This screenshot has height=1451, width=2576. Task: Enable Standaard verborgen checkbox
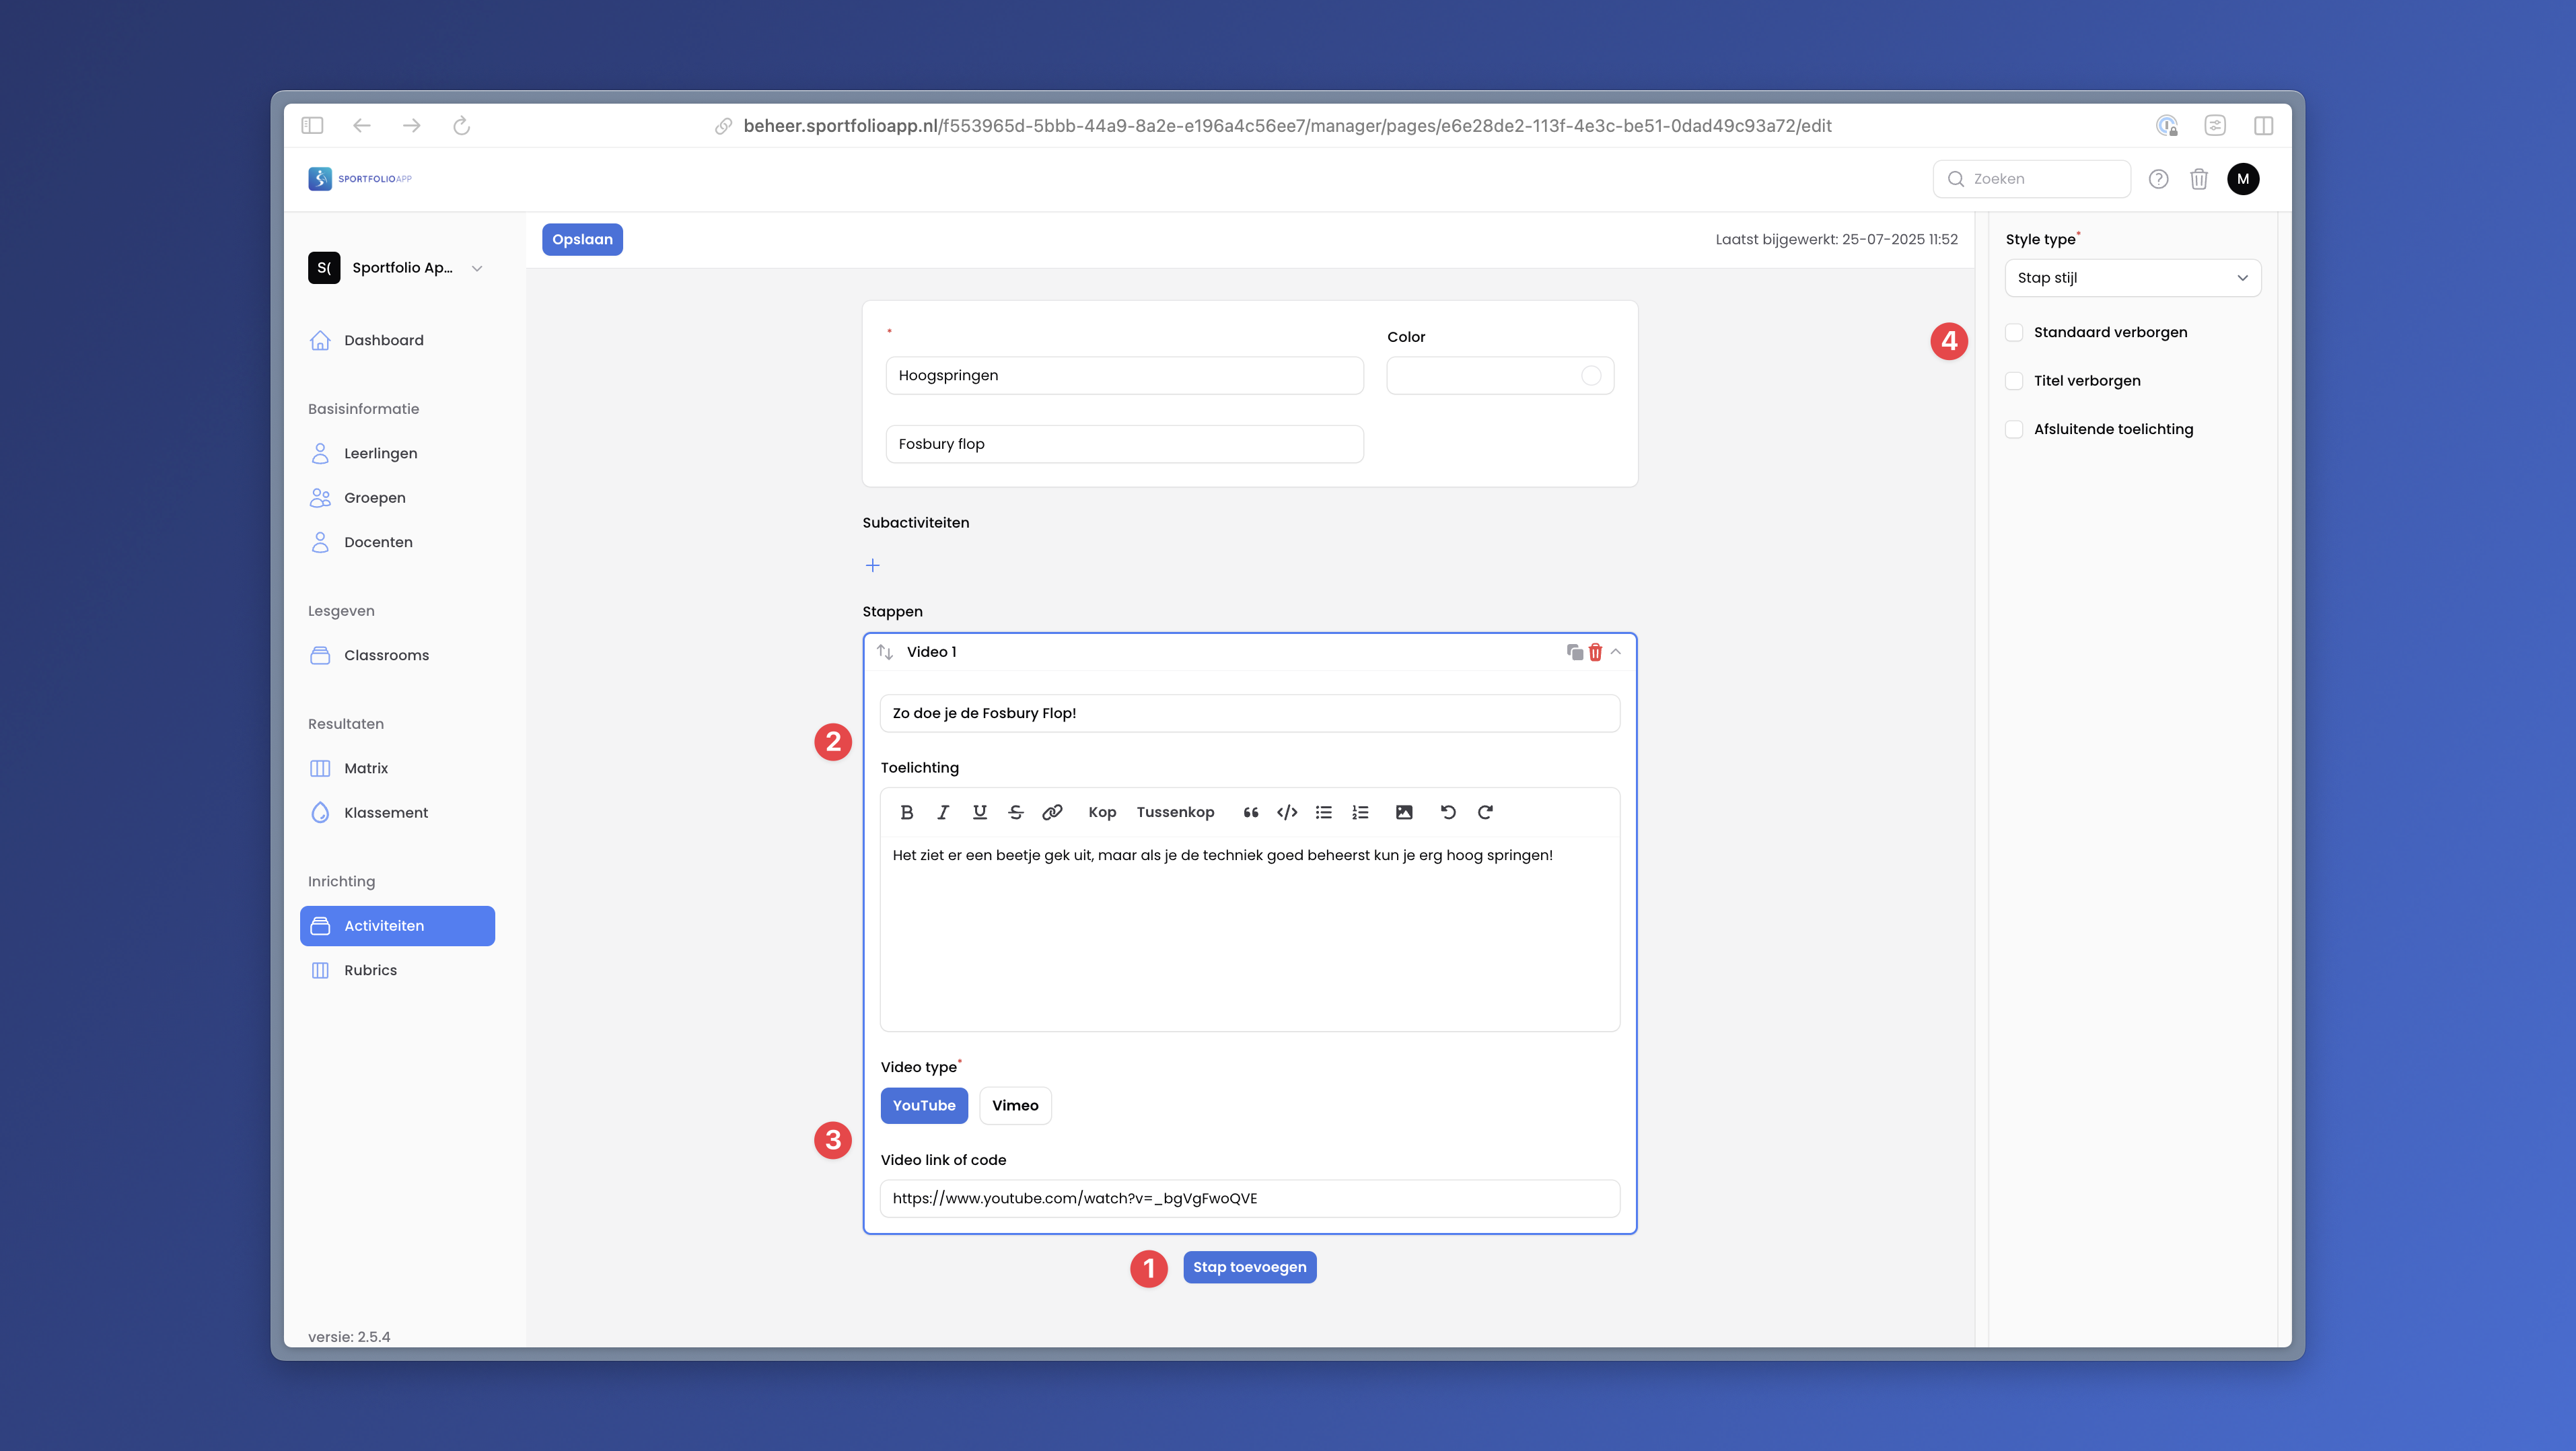click(2014, 332)
